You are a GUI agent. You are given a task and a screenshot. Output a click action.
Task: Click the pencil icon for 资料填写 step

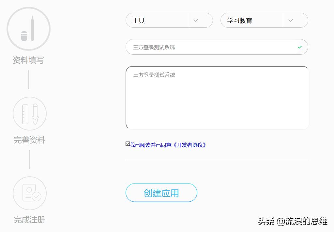(29, 29)
